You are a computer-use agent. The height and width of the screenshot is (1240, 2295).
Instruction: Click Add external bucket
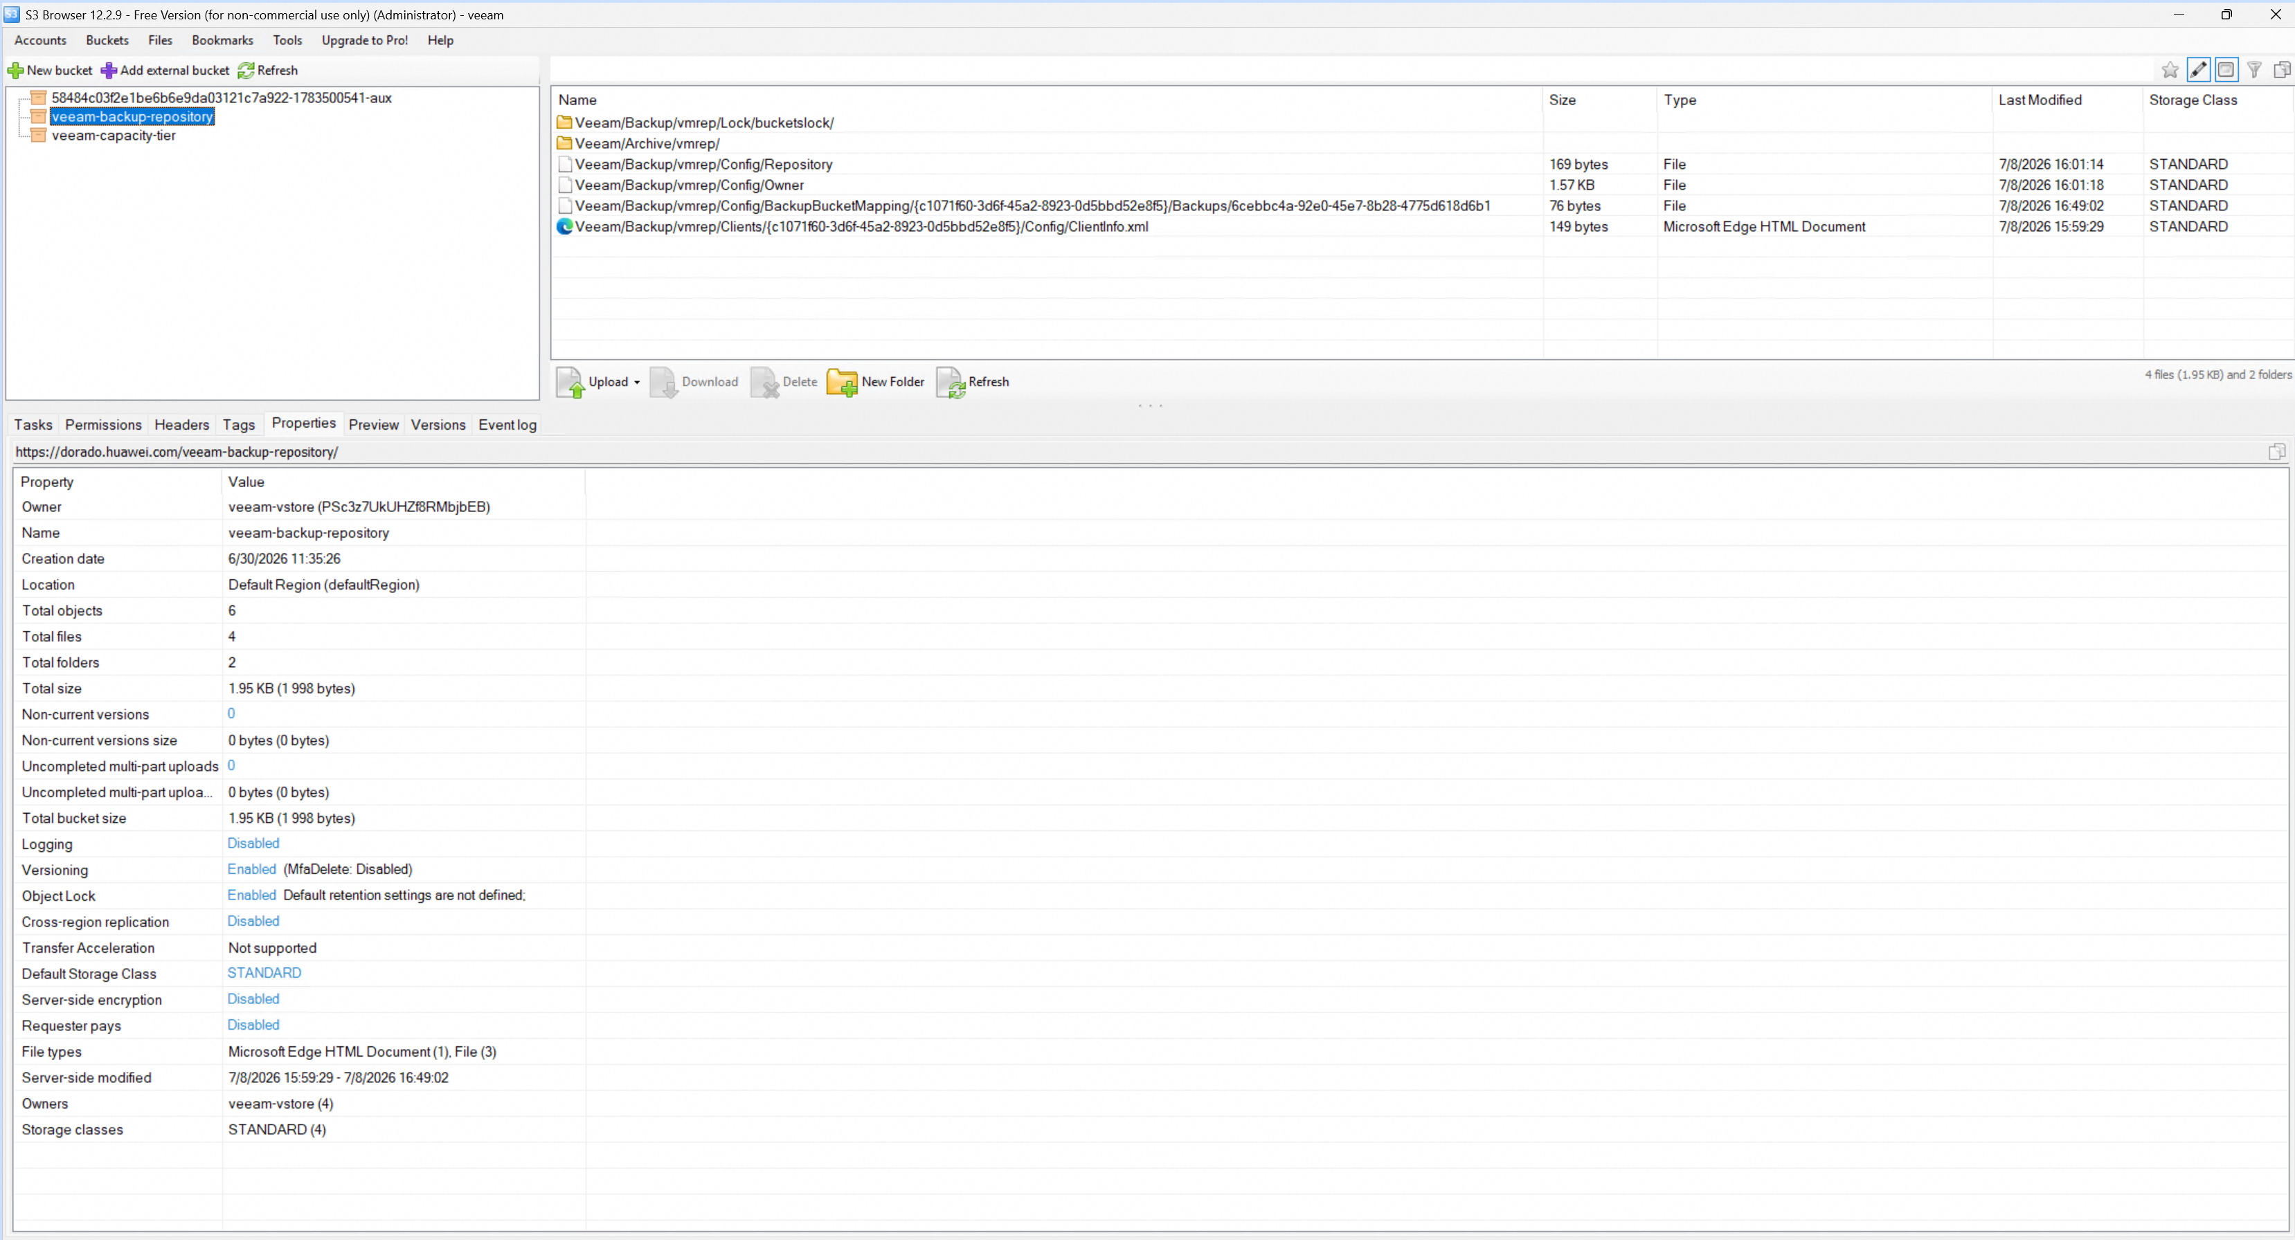point(165,71)
